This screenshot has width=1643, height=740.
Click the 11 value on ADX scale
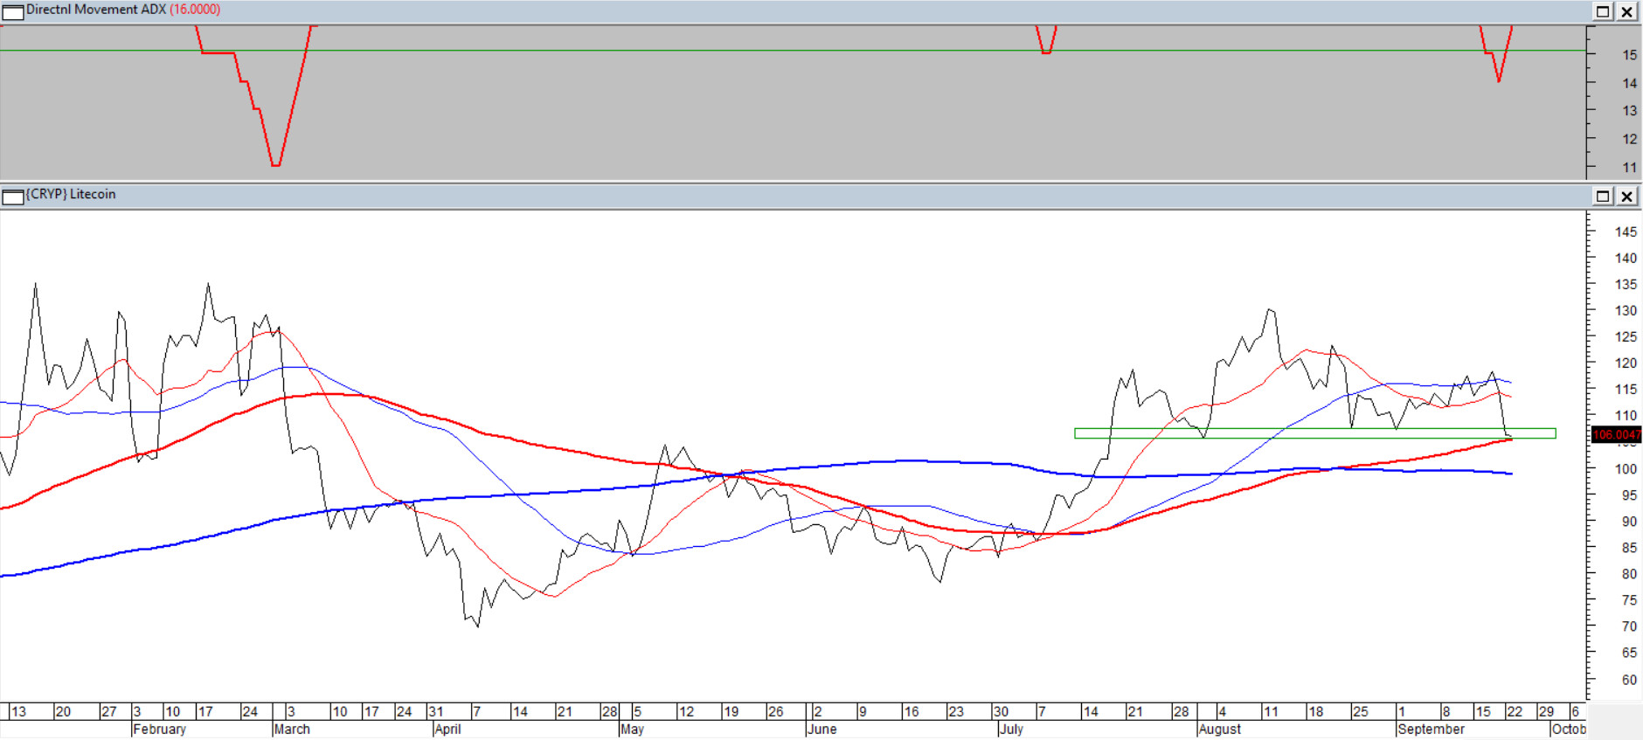(1630, 167)
